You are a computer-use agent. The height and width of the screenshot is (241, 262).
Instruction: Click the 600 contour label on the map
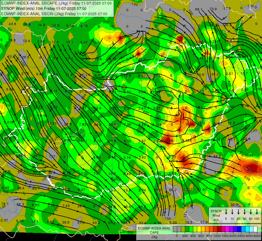pyautogui.click(x=247, y=178)
